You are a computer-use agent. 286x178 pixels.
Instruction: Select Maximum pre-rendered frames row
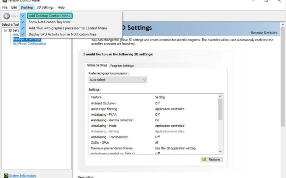coord(153,148)
